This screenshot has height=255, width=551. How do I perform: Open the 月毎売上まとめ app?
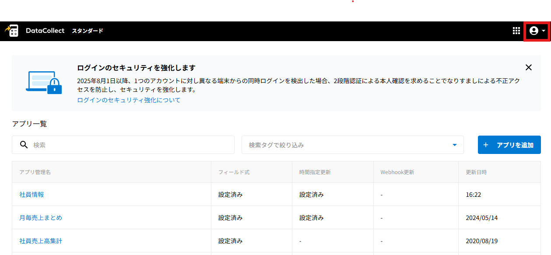41,218
